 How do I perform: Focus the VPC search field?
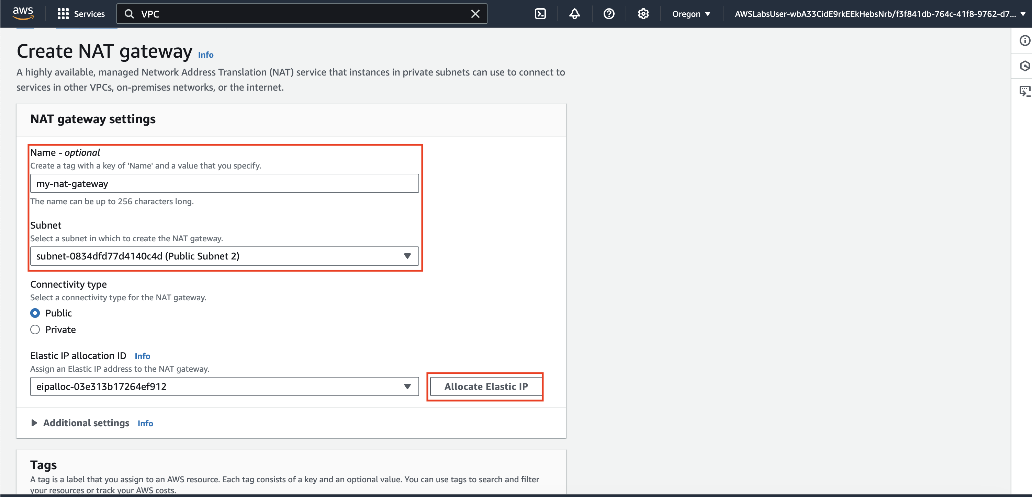[x=302, y=14]
